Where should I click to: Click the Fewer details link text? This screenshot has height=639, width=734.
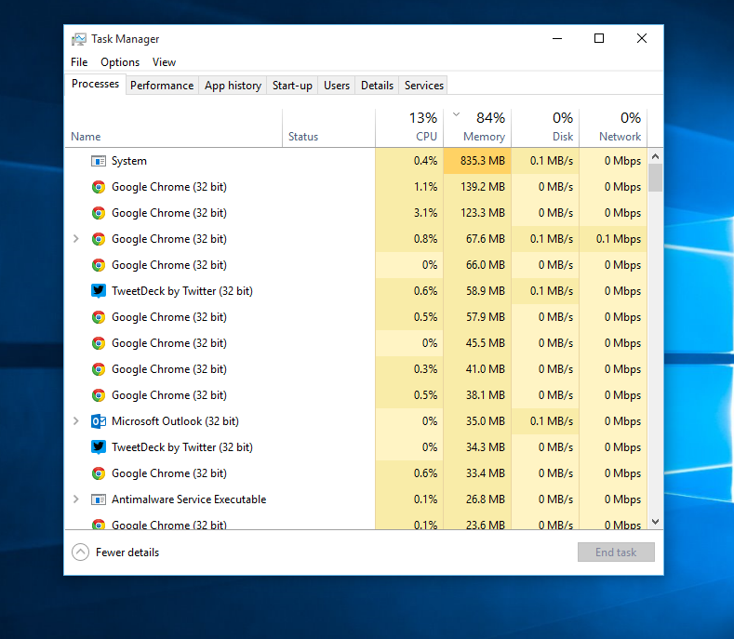point(127,552)
